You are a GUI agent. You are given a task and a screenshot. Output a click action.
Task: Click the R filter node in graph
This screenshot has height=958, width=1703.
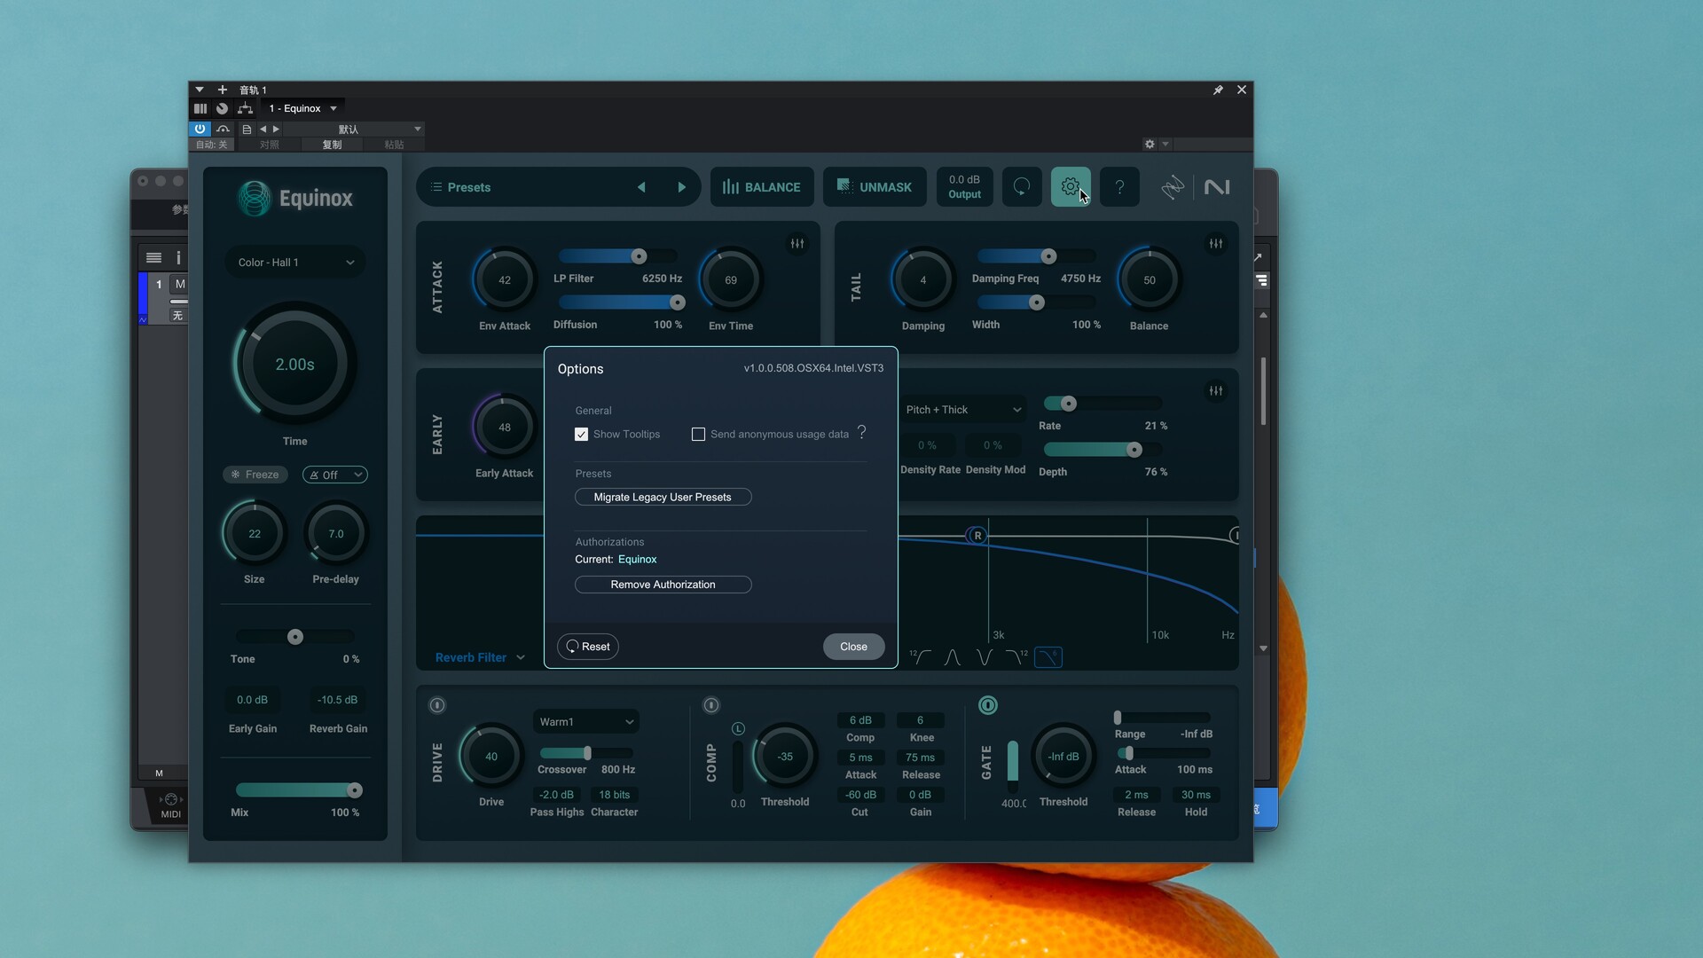tap(977, 535)
